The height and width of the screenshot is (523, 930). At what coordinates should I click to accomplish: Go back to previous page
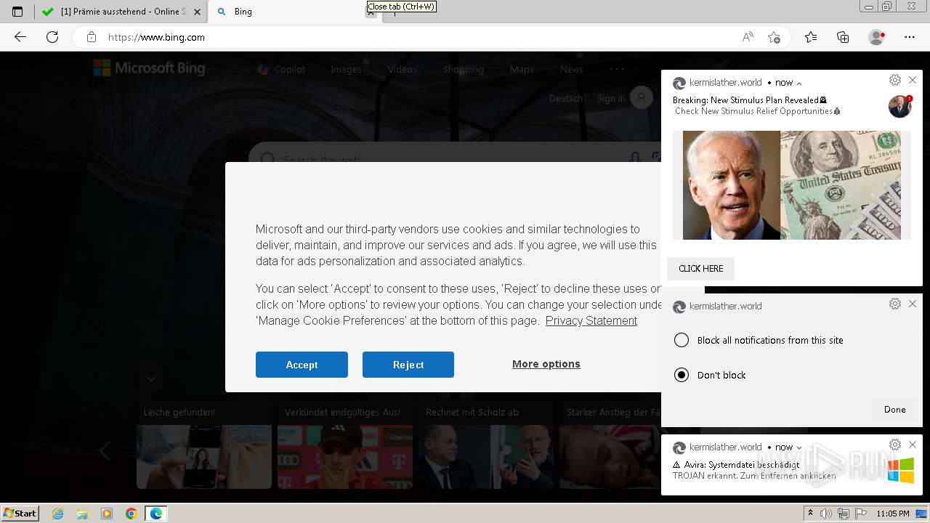pyautogui.click(x=20, y=37)
